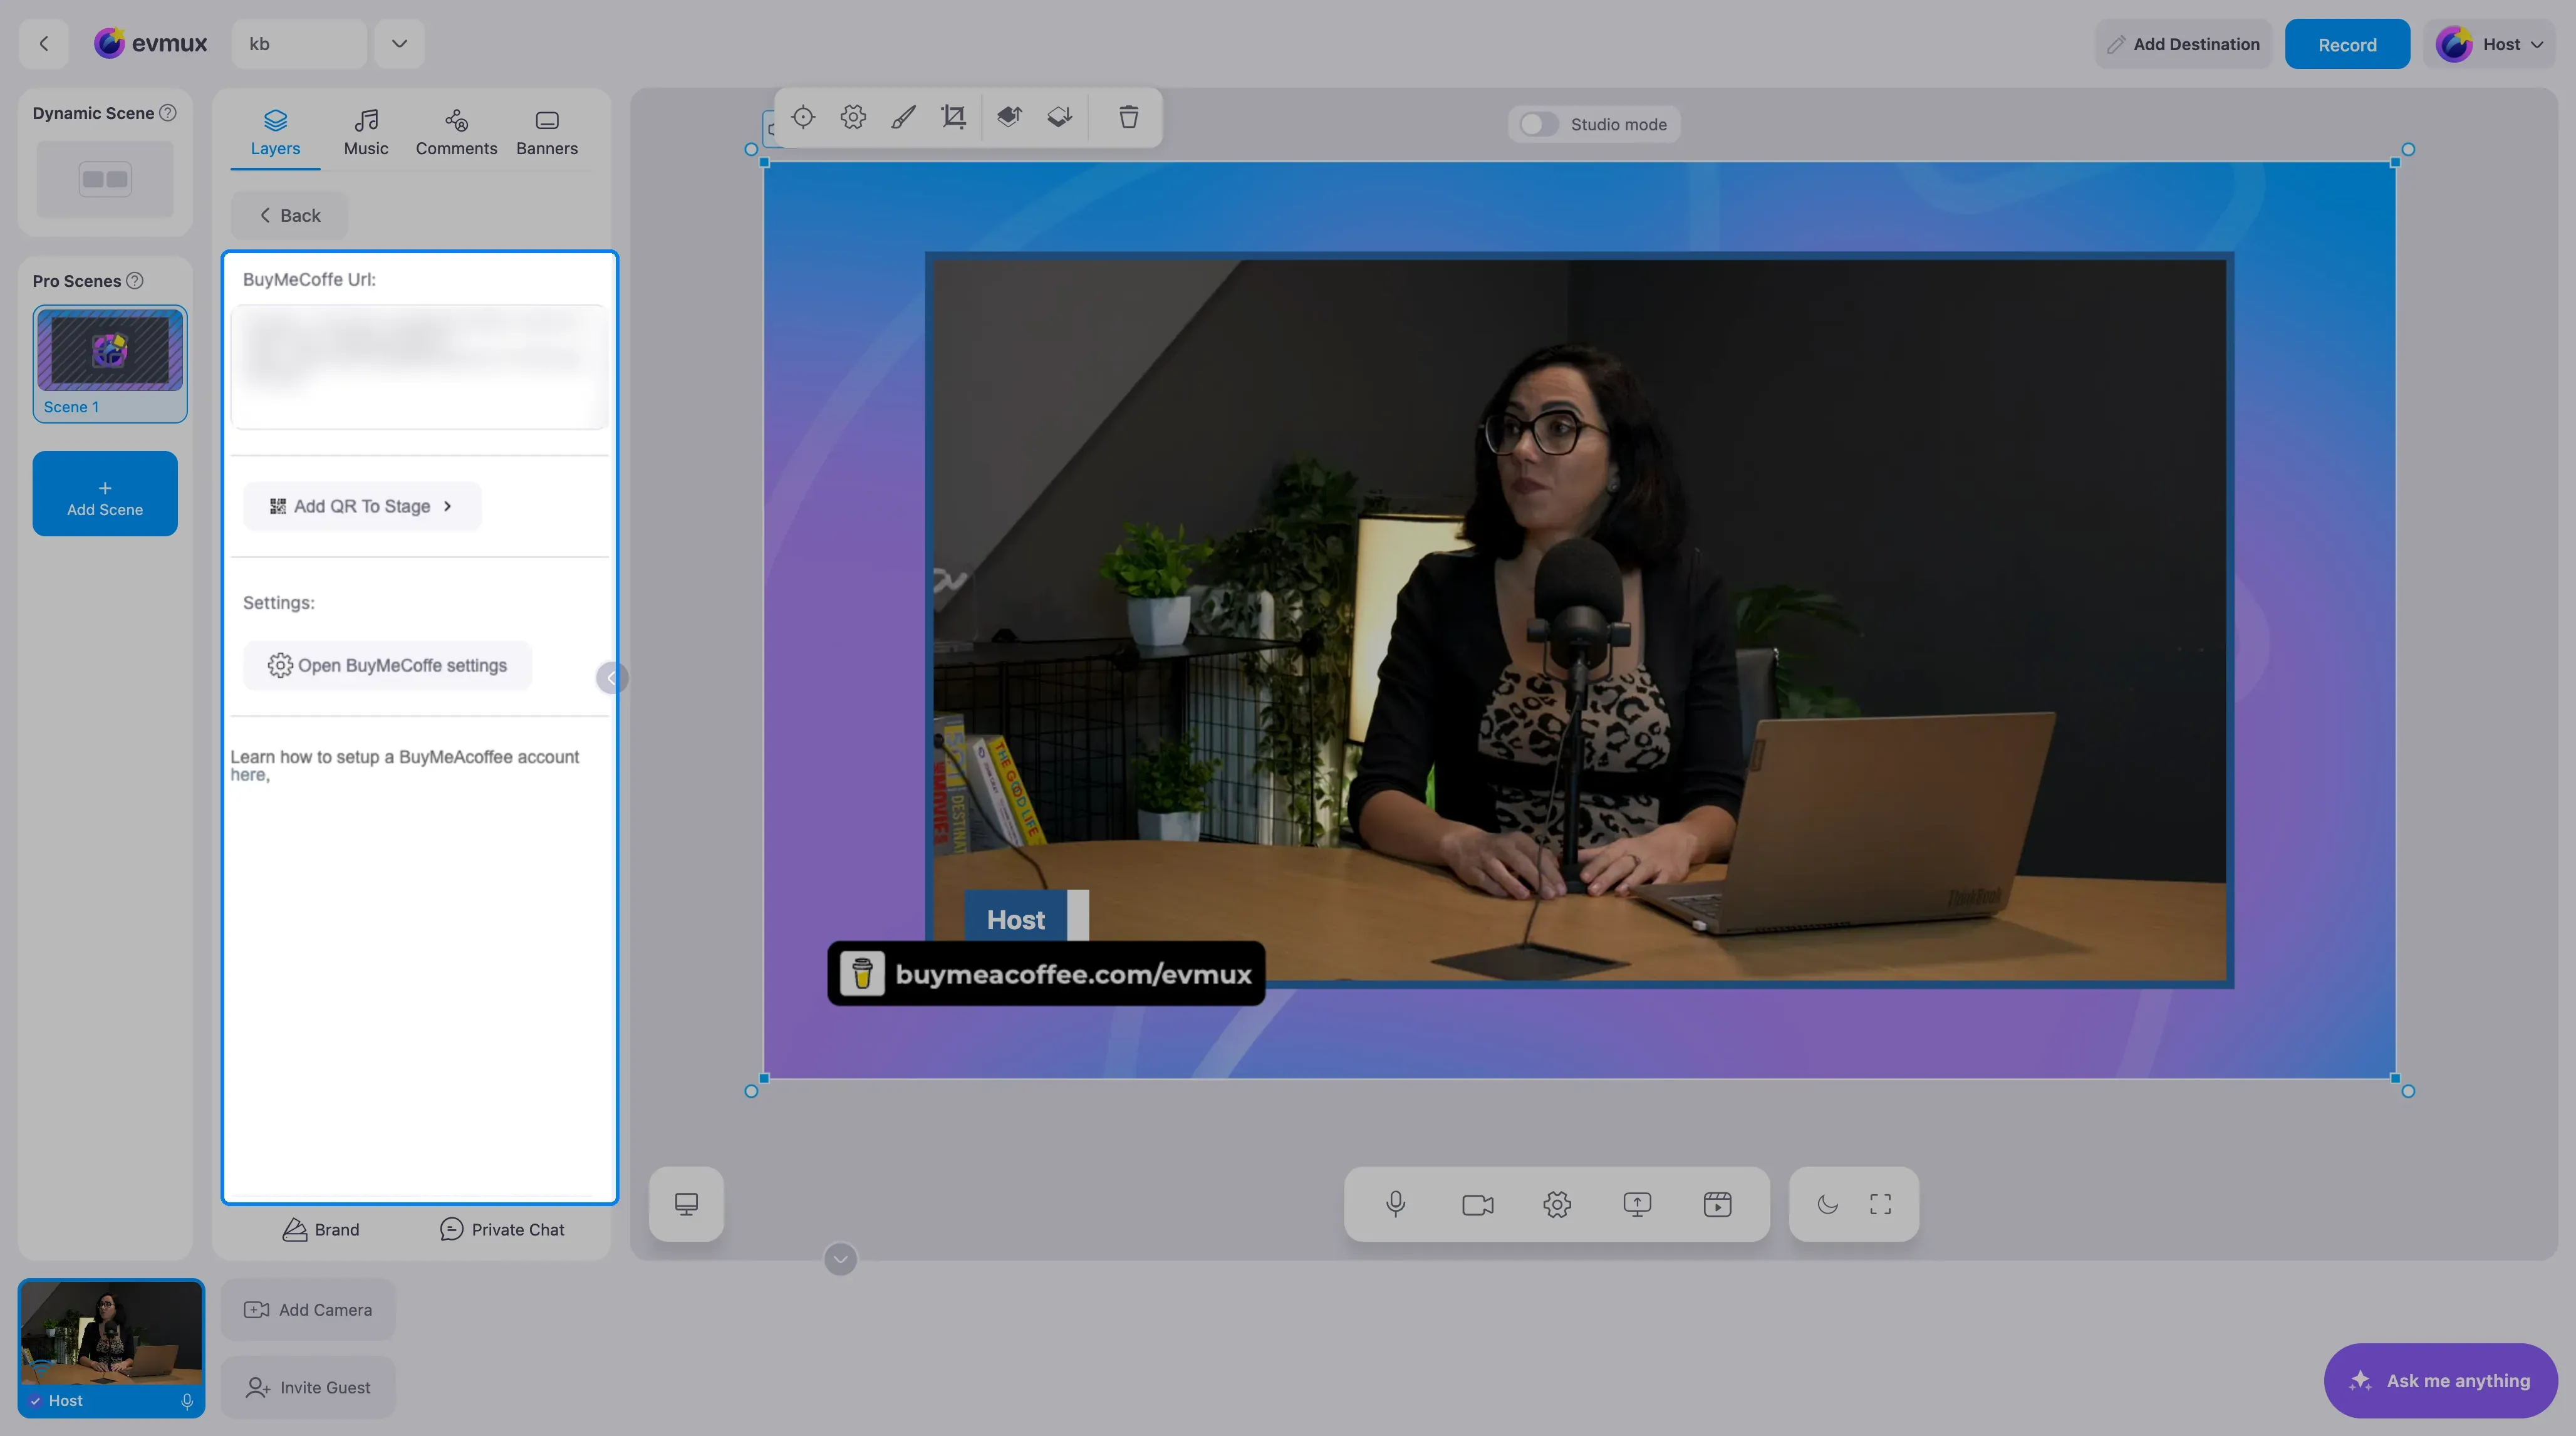Click the share screen icon
Image resolution: width=2576 pixels, height=1436 pixels.
(1637, 1204)
